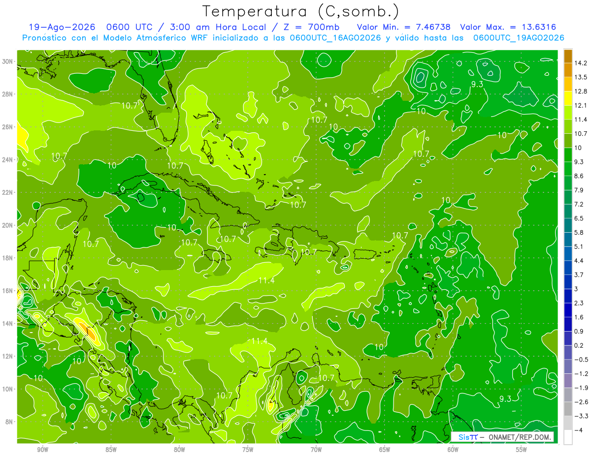
Task: Click the "-3.3" value on the color scale
Action: coord(581,416)
